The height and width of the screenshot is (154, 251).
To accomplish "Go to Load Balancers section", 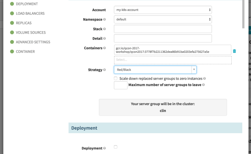I will 30,13.
